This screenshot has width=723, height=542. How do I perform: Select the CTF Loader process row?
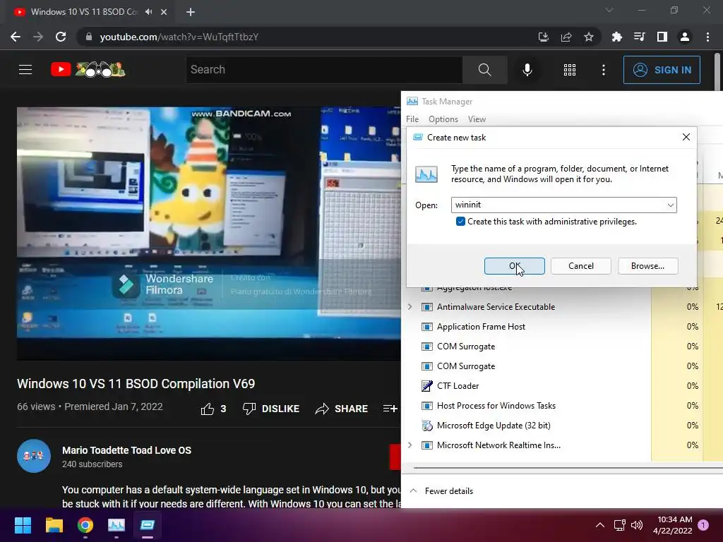point(458,386)
